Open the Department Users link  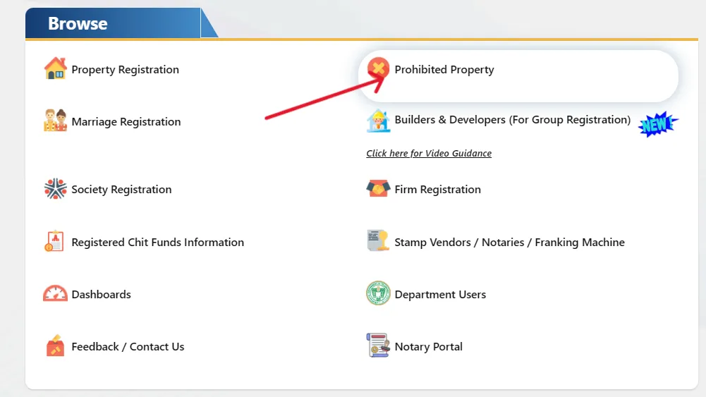click(440, 294)
